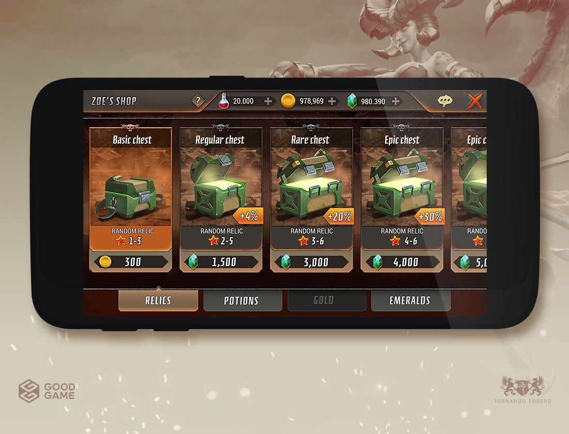Click the green emerald currency icon
The image size is (569, 434).
pyautogui.click(x=352, y=101)
